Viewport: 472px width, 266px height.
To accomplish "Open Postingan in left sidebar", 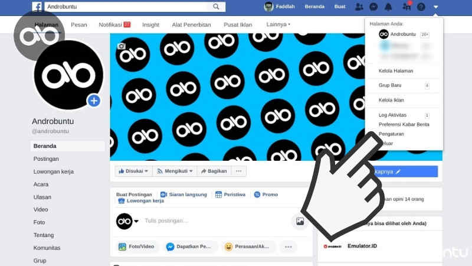I will point(46,159).
